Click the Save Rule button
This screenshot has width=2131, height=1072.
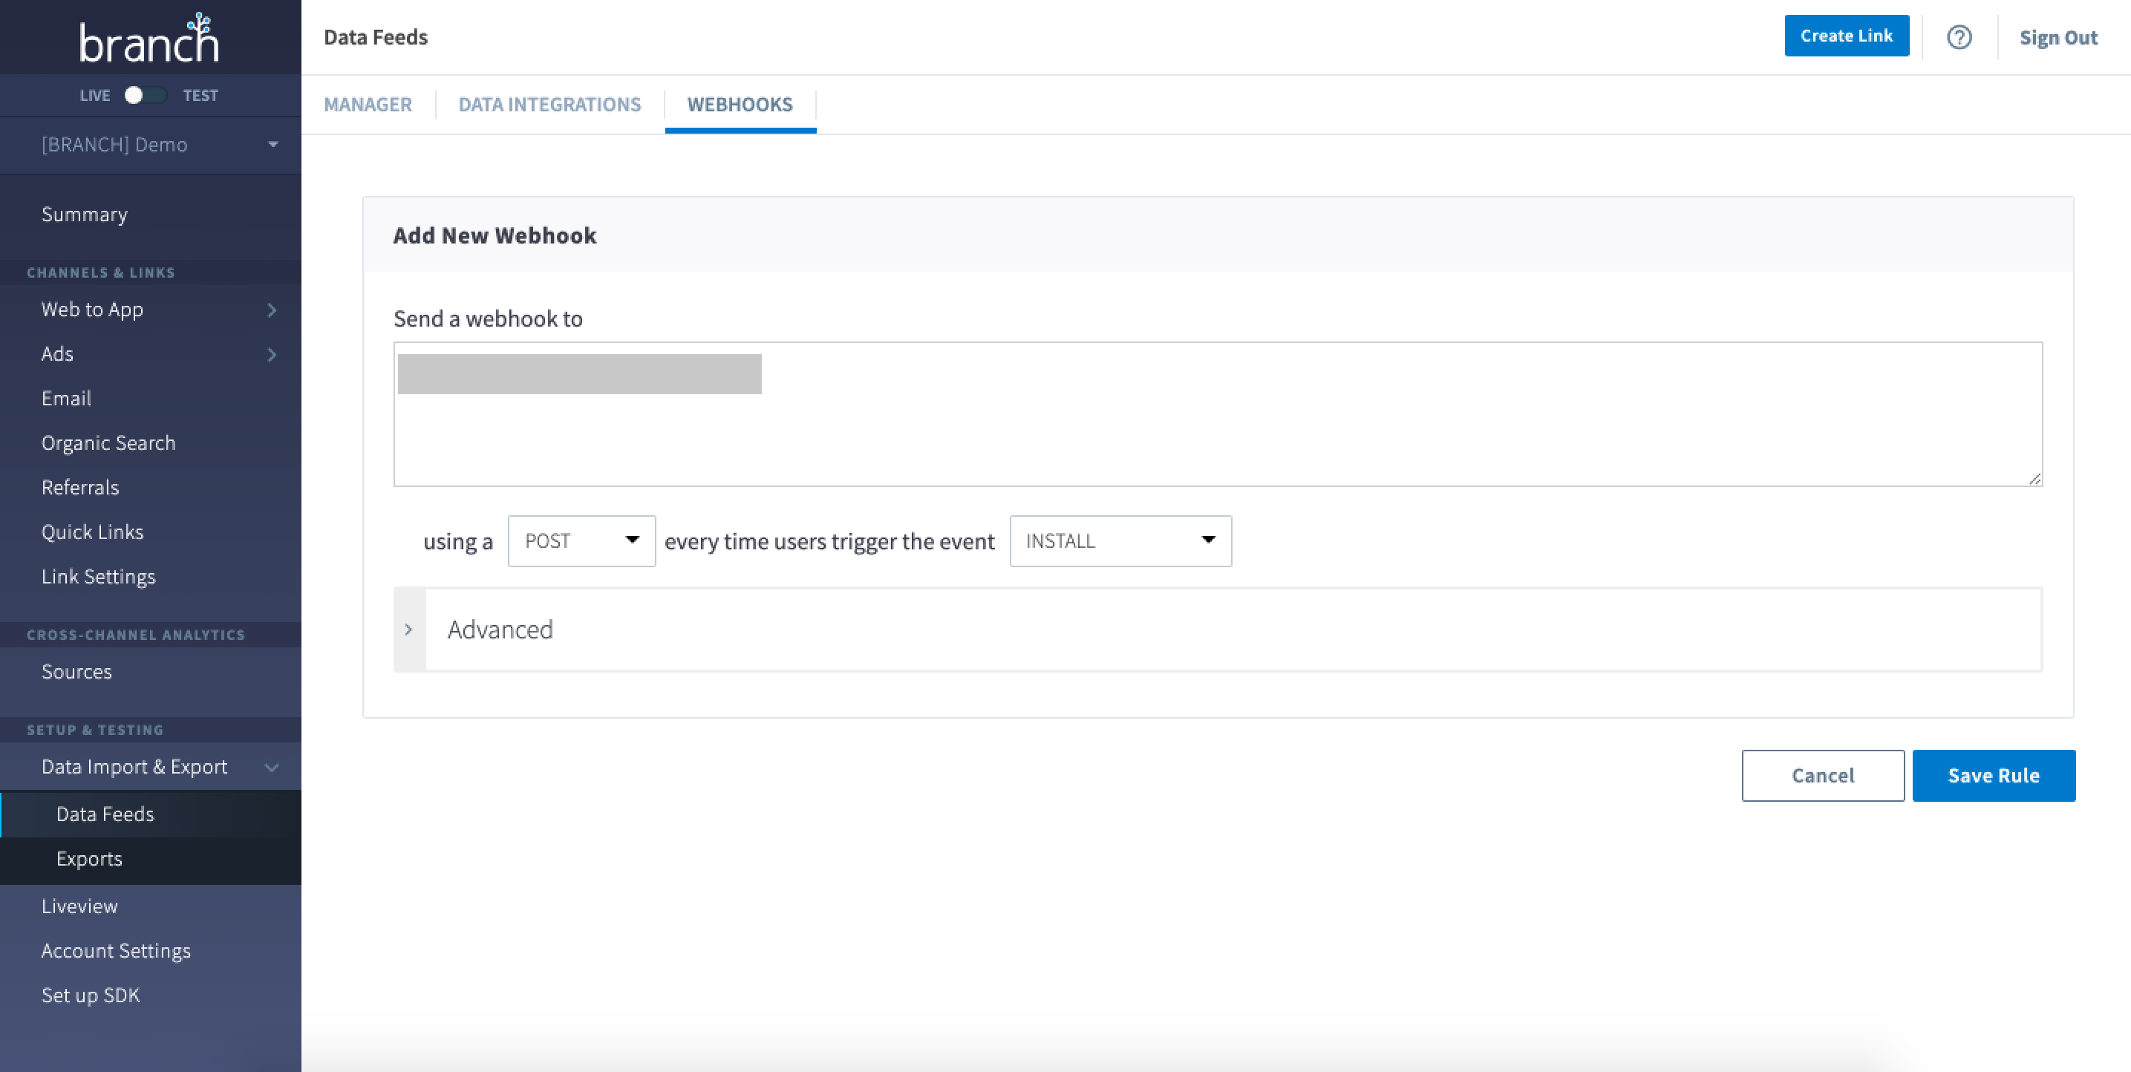pos(1994,775)
